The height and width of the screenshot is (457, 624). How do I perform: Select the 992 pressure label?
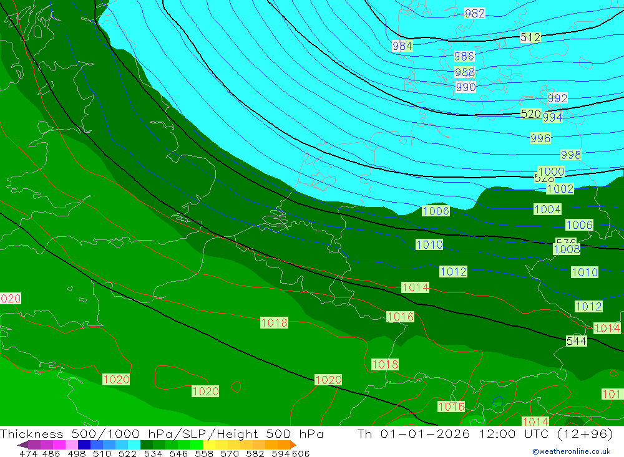coord(557,98)
